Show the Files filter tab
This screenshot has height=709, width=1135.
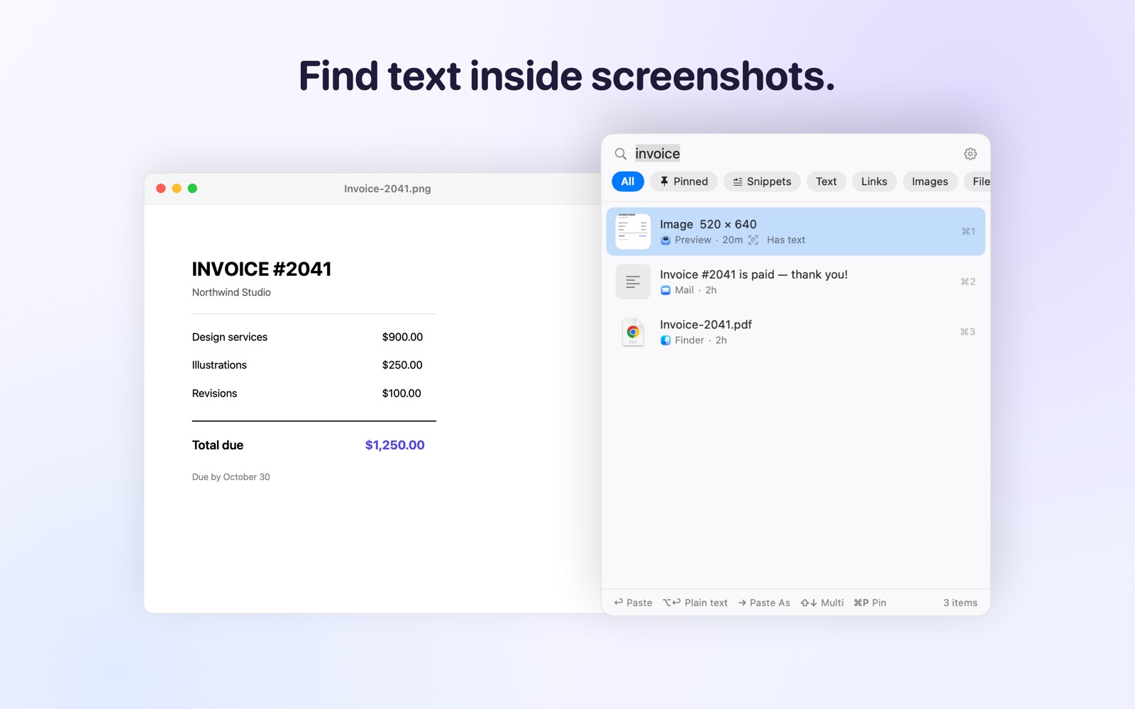[x=978, y=182]
